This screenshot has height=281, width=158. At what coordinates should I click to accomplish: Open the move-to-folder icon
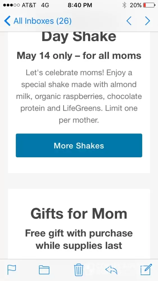44,270
